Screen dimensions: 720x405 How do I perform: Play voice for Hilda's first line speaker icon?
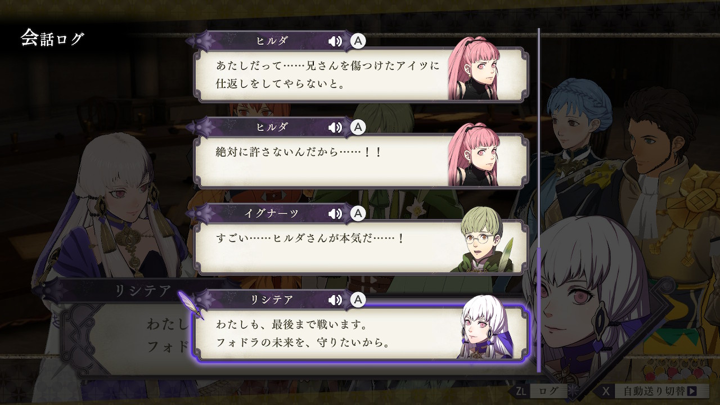point(335,41)
